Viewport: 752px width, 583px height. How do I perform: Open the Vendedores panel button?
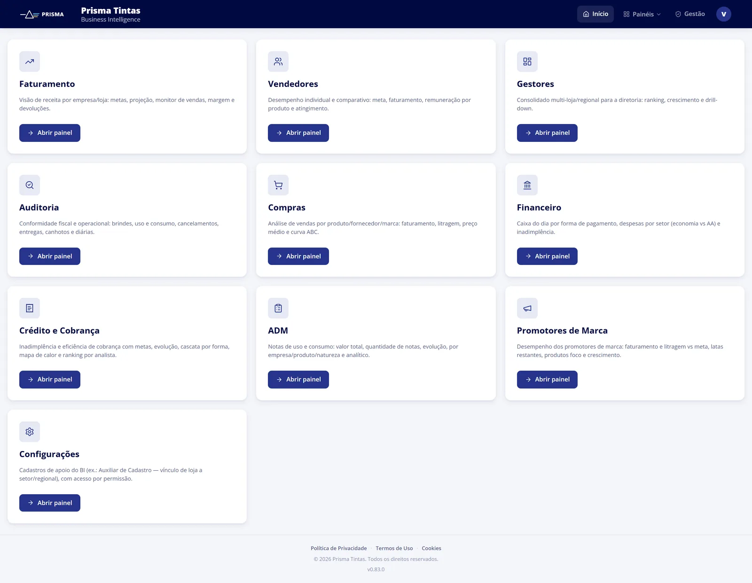(298, 133)
